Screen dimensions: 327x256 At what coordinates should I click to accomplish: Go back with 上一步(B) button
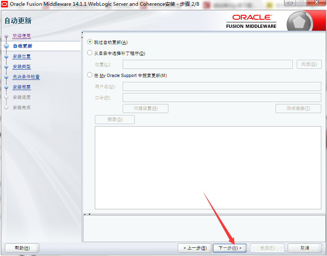[x=195, y=248]
